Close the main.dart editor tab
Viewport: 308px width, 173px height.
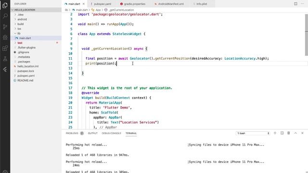click(84, 4)
